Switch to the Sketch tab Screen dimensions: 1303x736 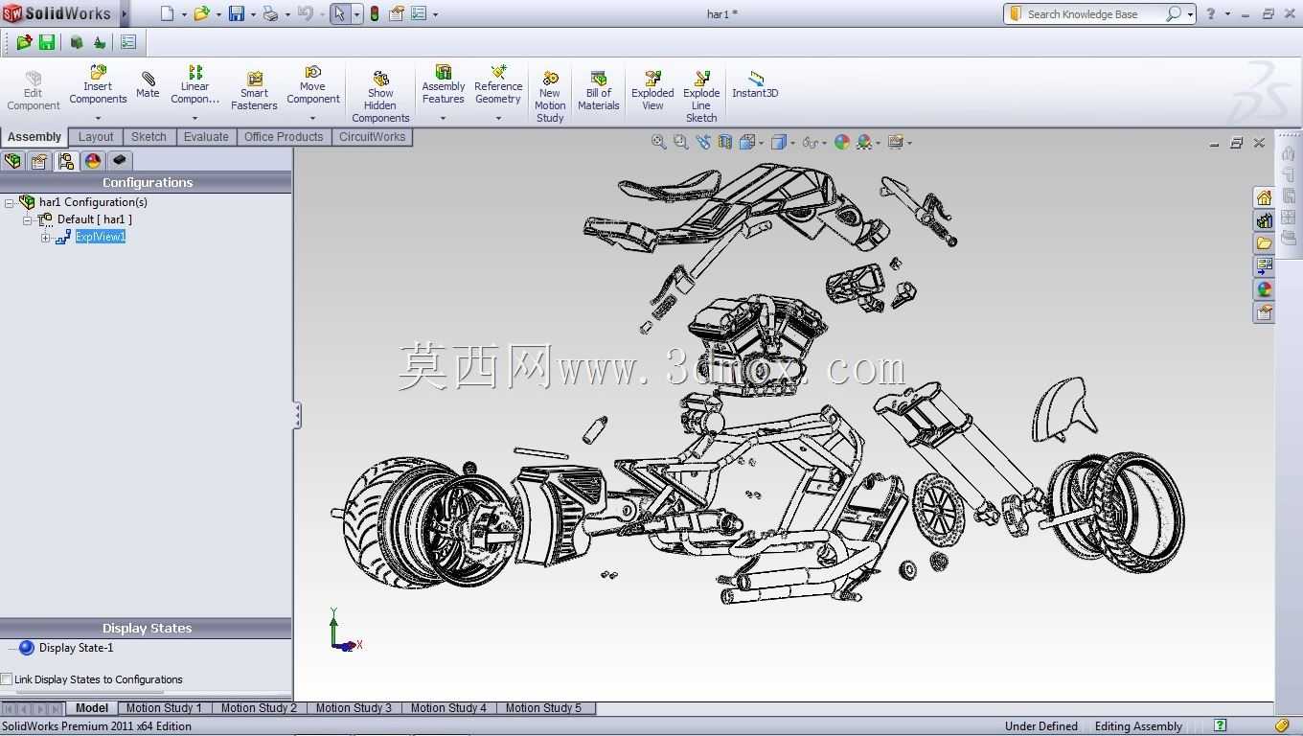(x=149, y=137)
